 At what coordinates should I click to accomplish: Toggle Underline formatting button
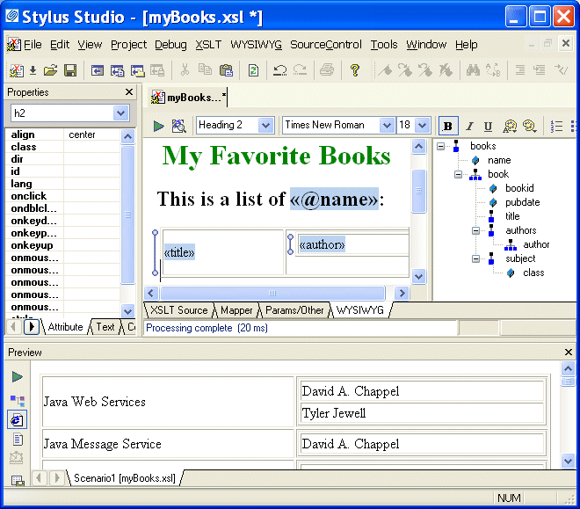488,126
